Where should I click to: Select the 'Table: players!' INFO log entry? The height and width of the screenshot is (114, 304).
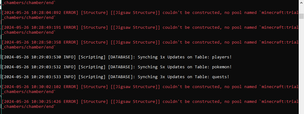117,57
